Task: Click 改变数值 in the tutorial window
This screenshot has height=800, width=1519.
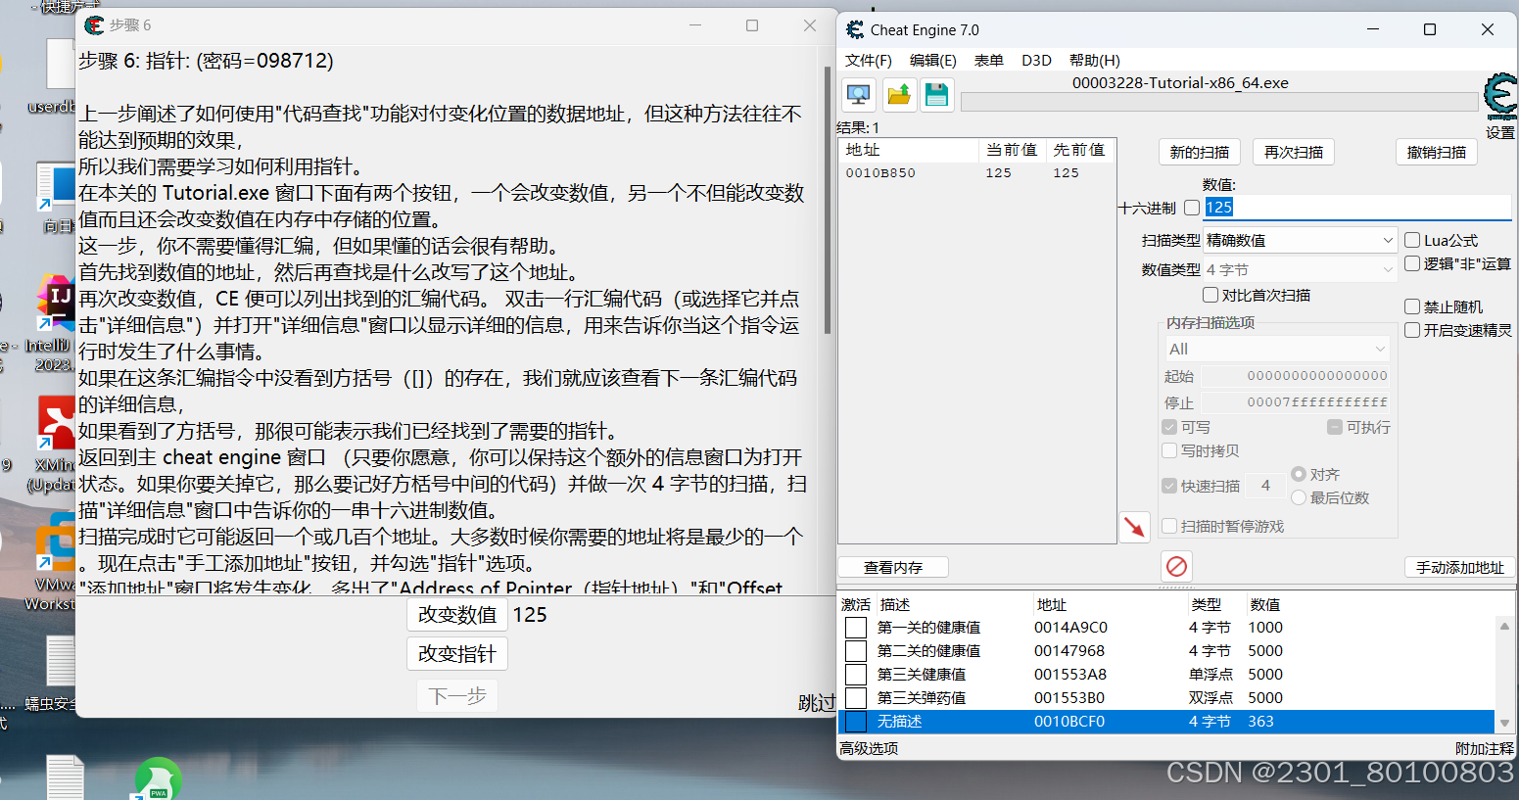Action: click(x=457, y=615)
